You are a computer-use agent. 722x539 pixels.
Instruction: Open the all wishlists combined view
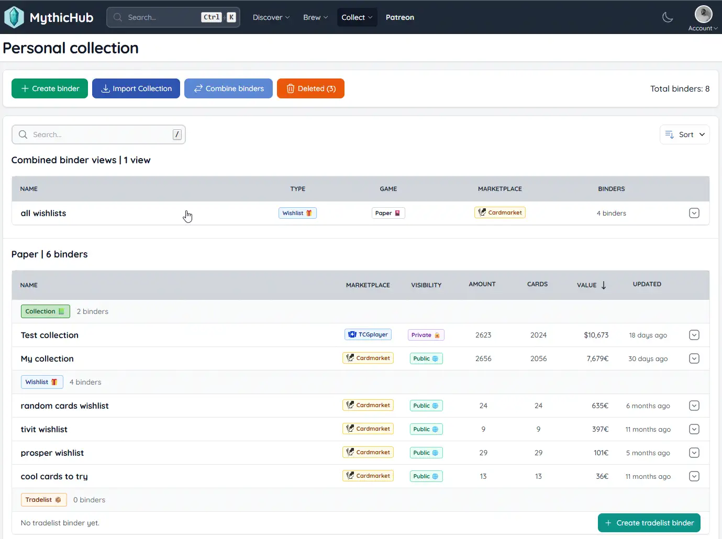(x=43, y=214)
